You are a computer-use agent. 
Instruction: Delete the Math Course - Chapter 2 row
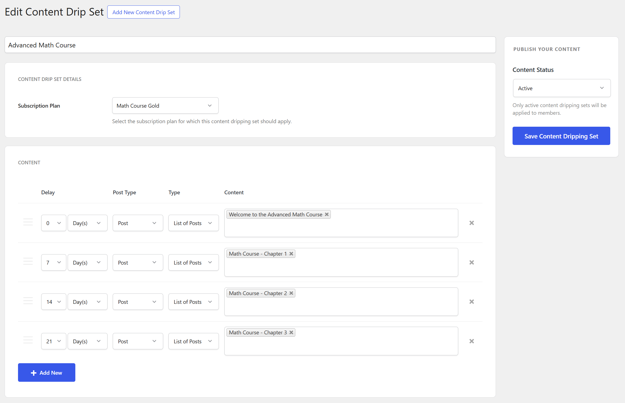471,302
